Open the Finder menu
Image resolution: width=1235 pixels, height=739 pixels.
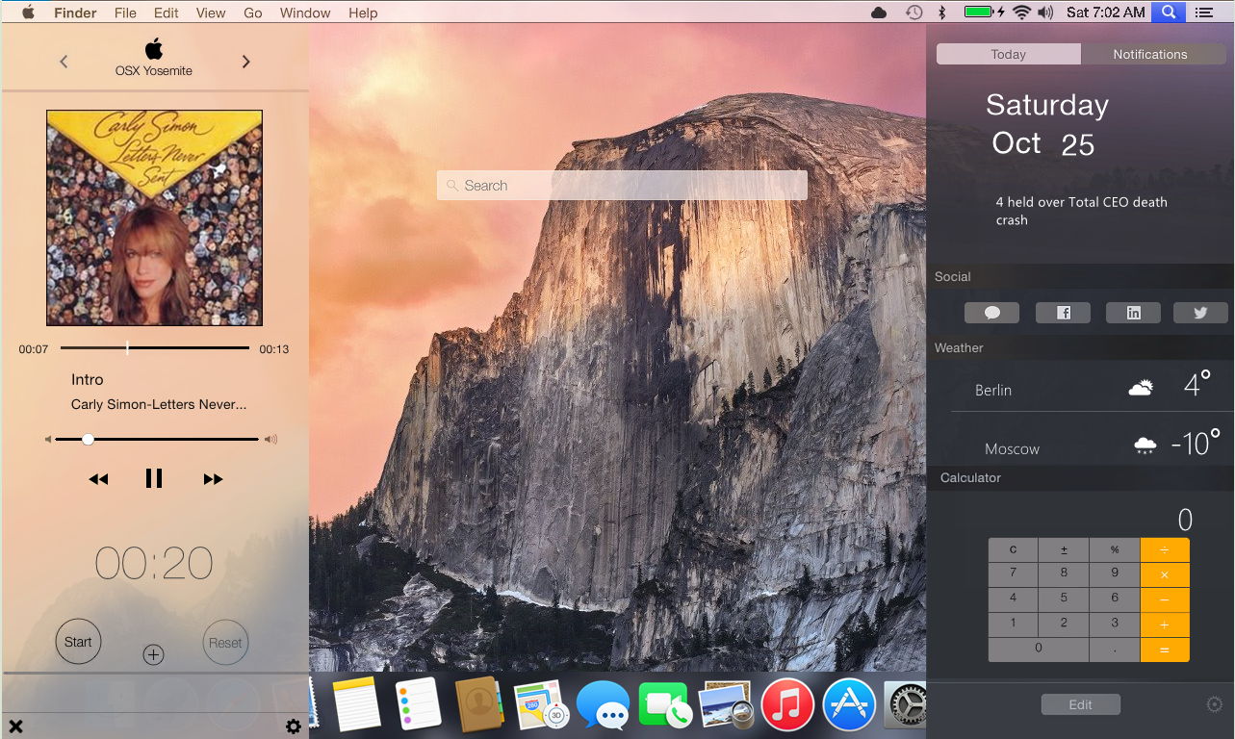point(74,13)
